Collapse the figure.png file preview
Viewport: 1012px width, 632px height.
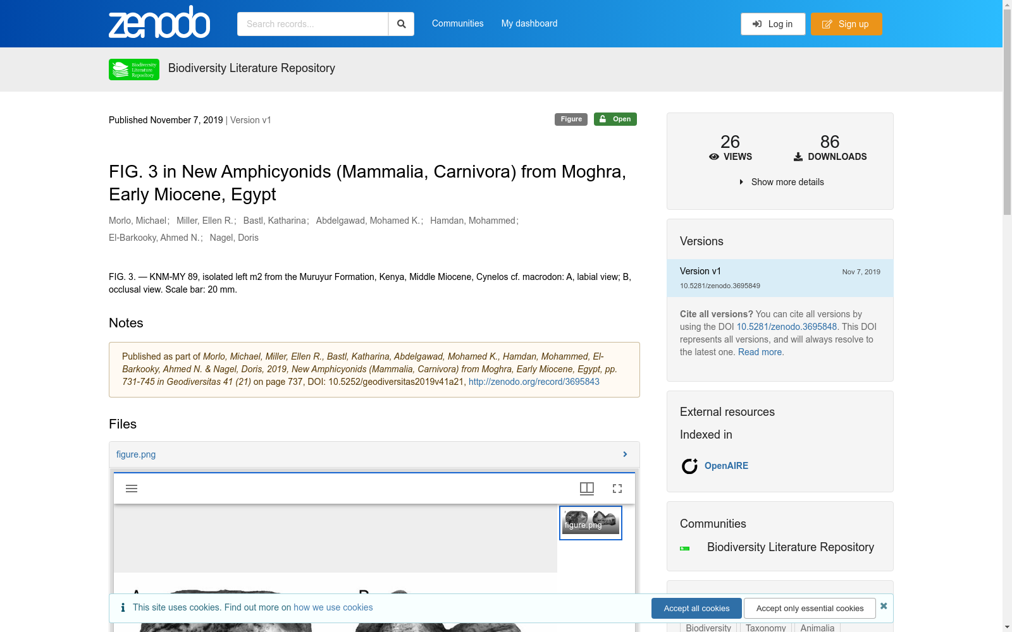625,454
